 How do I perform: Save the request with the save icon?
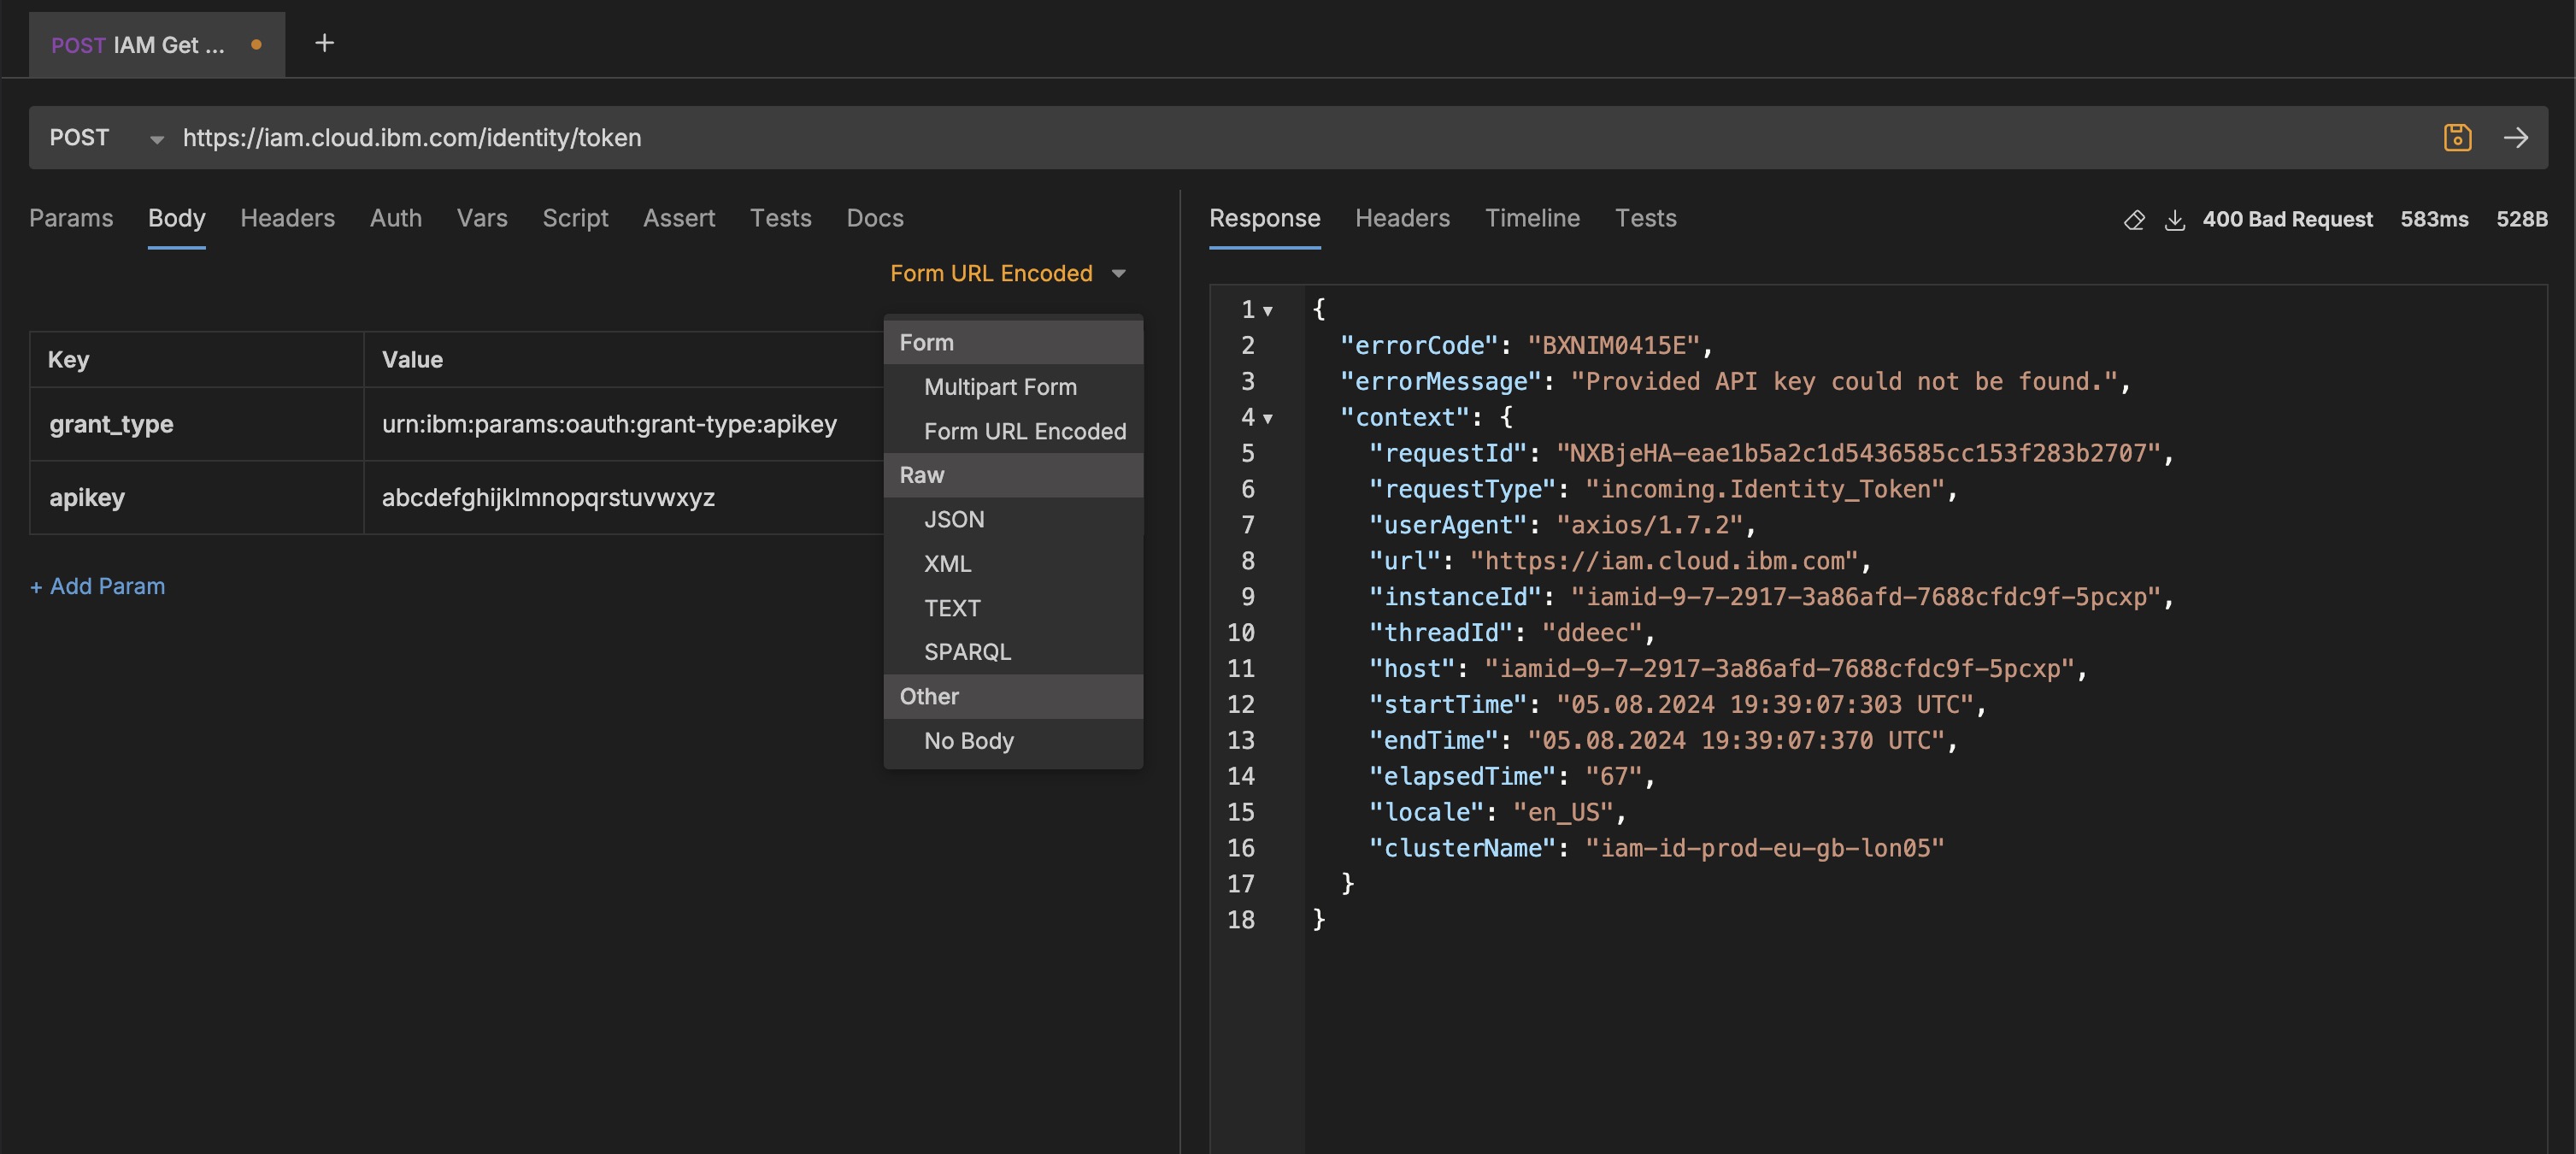(2457, 137)
